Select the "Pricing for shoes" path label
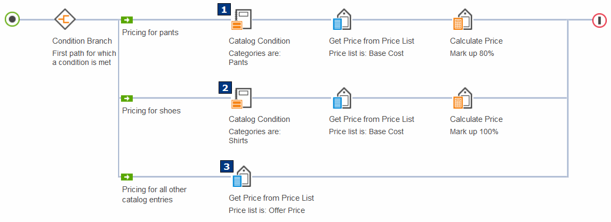The image size is (611, 222). tap(151, 111)
